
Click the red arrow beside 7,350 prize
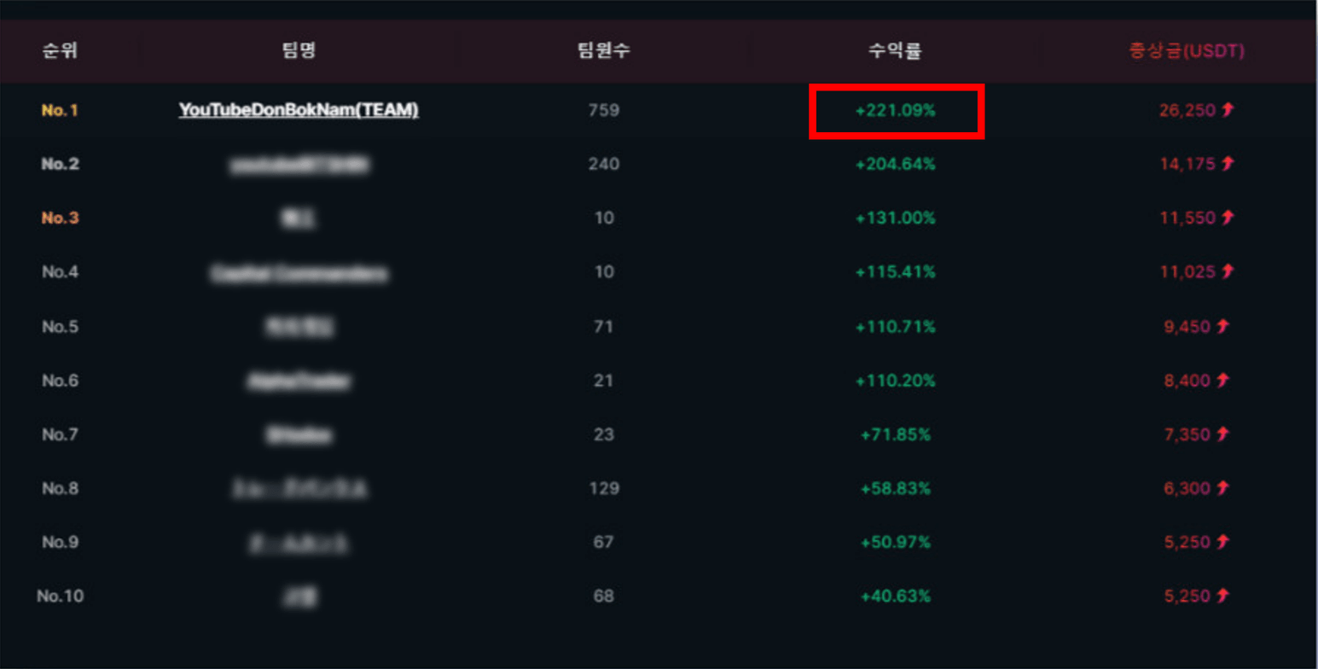click(x=1223, y=434)
